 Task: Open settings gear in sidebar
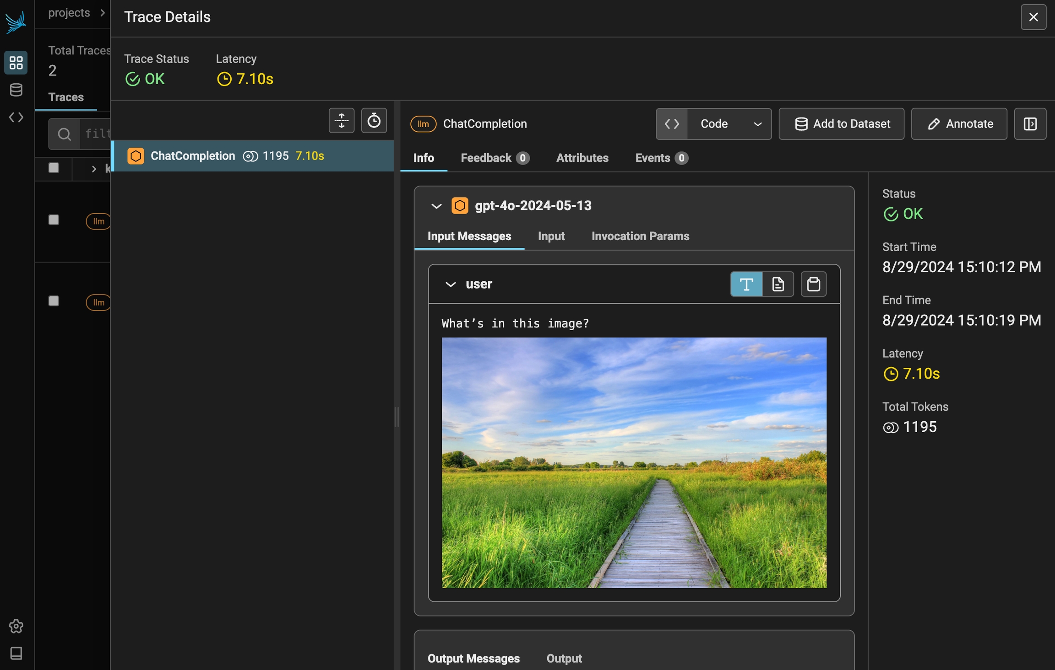coord(16,626)
